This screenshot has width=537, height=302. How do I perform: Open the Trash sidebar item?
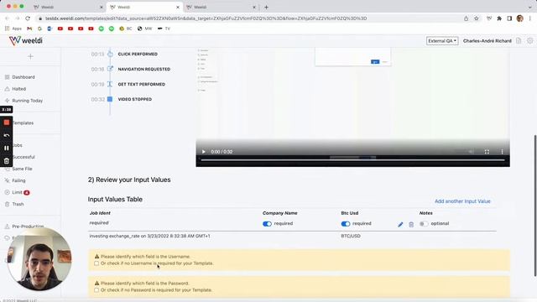pos(18,204)
